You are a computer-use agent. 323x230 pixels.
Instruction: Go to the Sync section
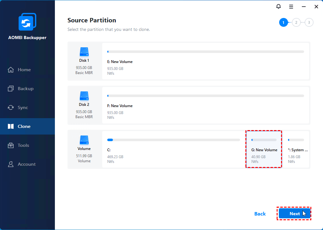23,107
